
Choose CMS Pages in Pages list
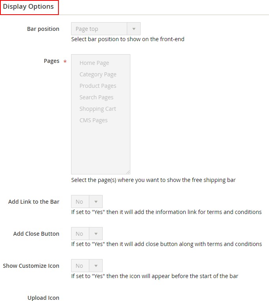(x=93, y=120)
